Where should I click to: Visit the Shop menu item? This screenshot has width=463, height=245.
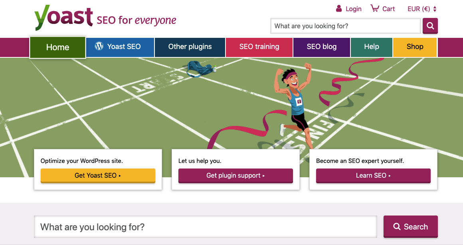click(415, 47)
